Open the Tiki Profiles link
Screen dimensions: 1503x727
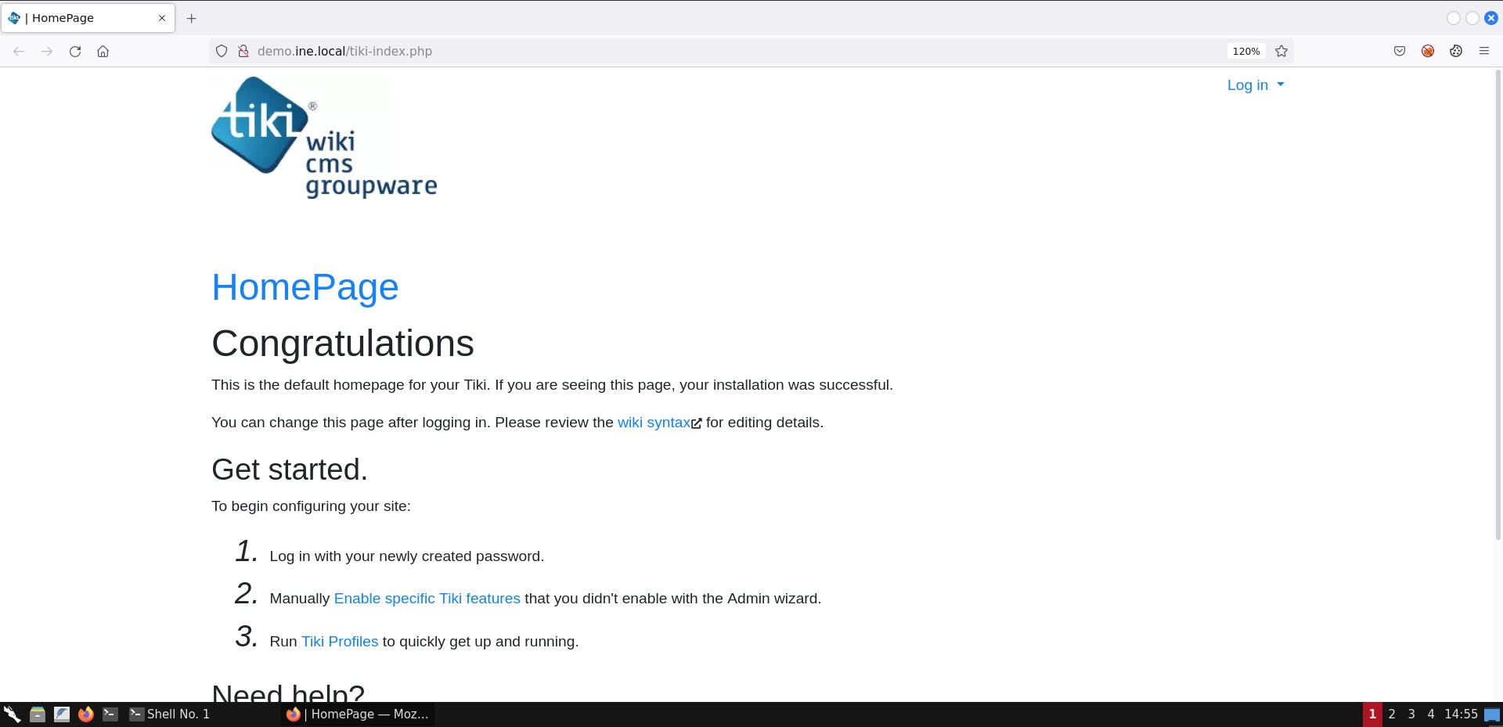(339, 642)
